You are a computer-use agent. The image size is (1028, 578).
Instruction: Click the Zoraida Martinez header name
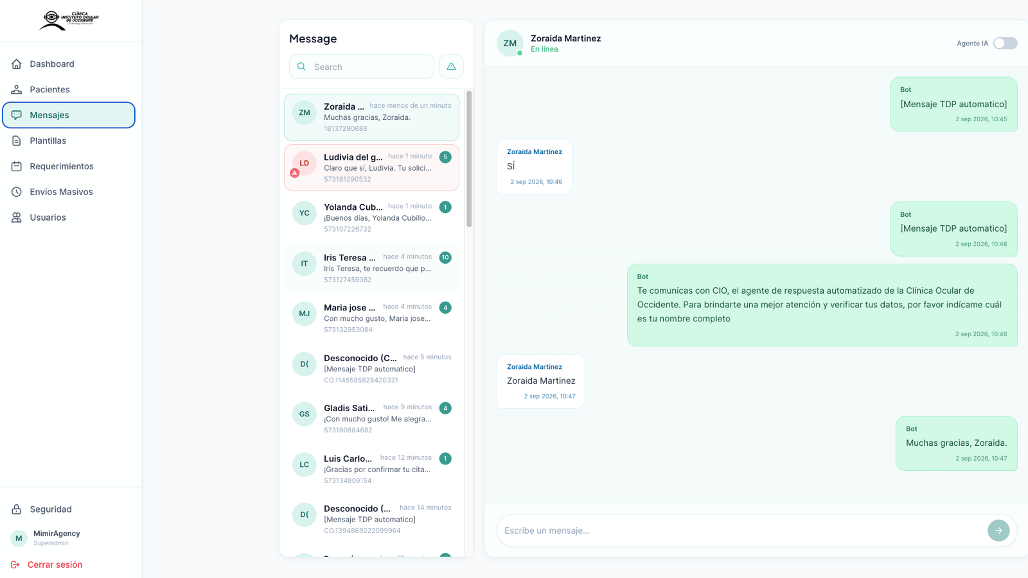(x=565, y=38)
